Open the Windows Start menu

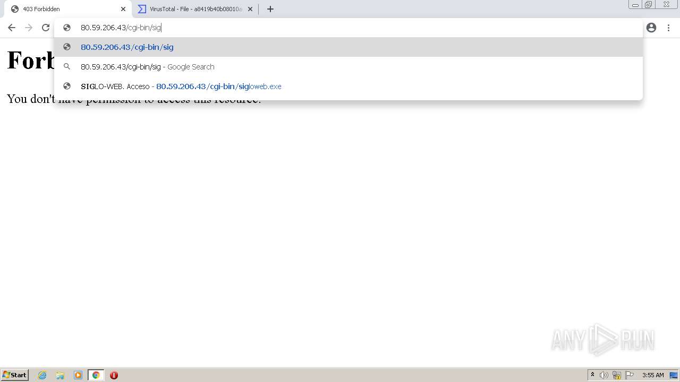click(x=15, y=375)
